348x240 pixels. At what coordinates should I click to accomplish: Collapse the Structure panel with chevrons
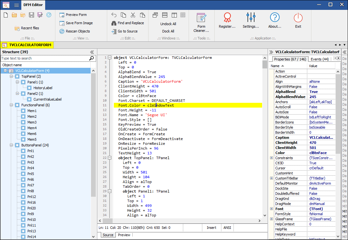92,52
